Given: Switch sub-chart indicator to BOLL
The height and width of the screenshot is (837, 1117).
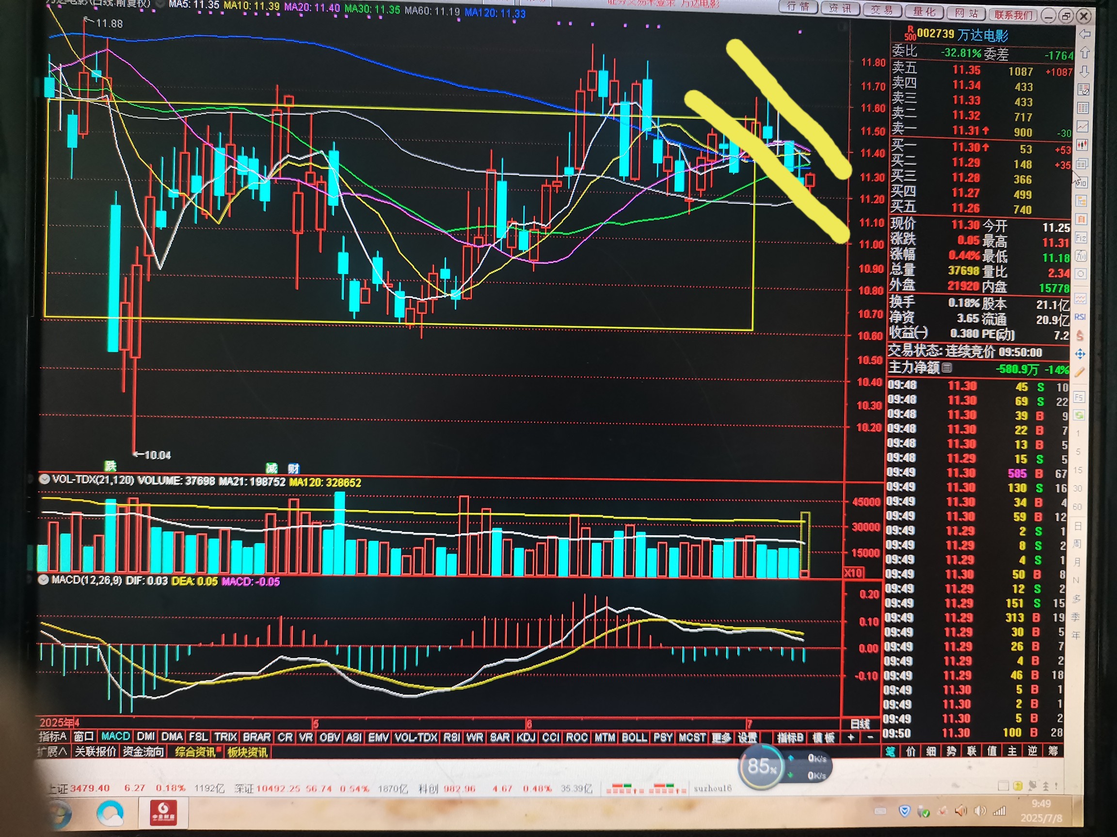Looking at the screenshot, I should click(634, 737).
